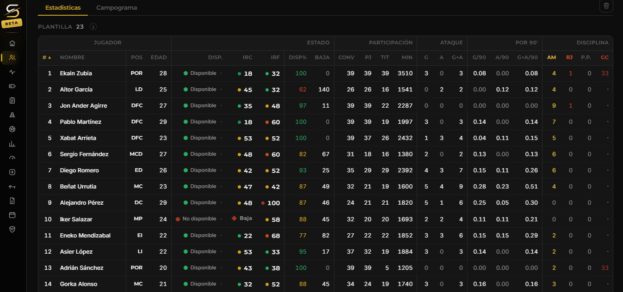Open the gym bench sidebar icon
This screenshot has width=623, height=292.
pos(12,187)
